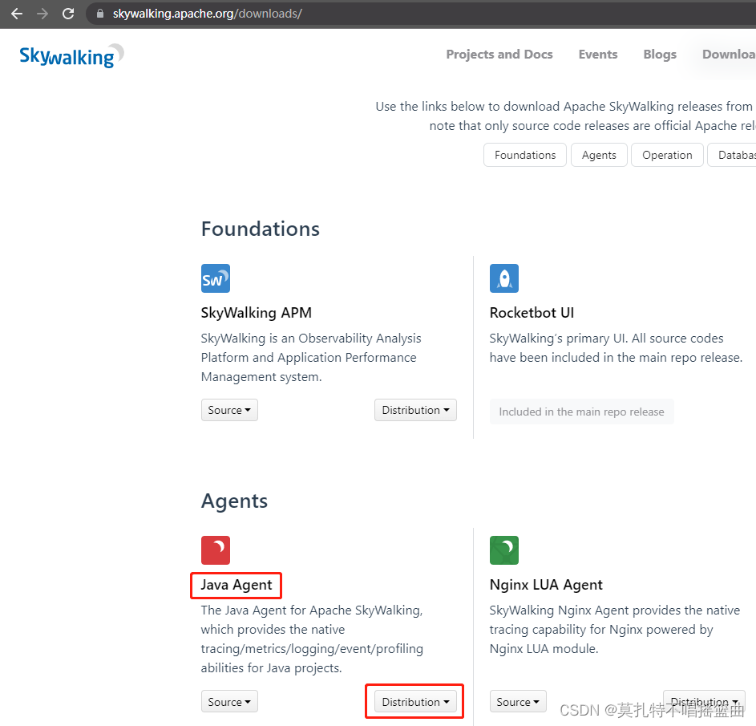Screen dimensions: 756x726
Task: Jump to Foundations section button
Action: click(x=525, y=155)
